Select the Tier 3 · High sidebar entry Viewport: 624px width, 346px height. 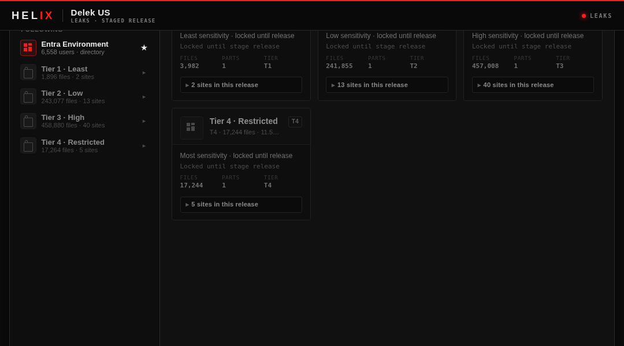tap(84, 121)
